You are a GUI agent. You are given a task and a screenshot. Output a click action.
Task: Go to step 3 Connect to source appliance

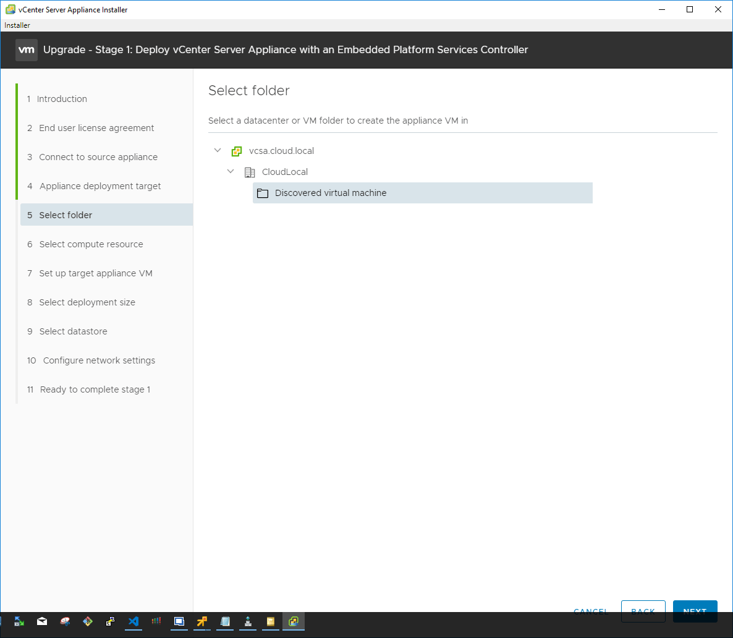click(92, 156)
